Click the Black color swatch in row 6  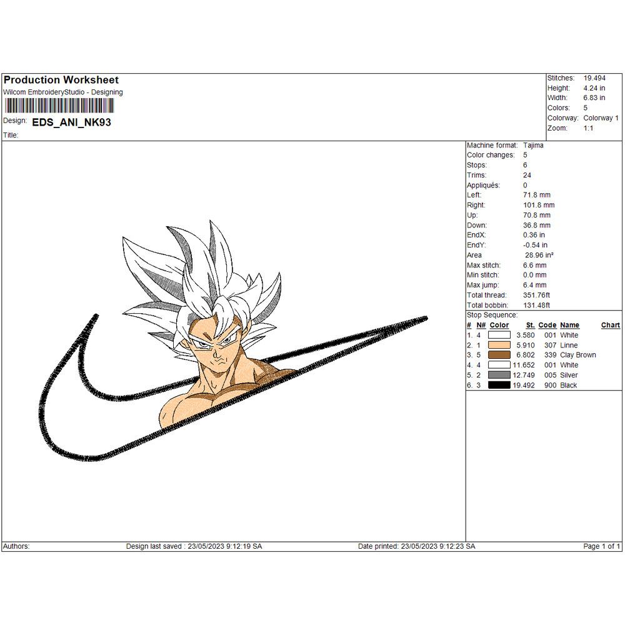click(498, 385)
